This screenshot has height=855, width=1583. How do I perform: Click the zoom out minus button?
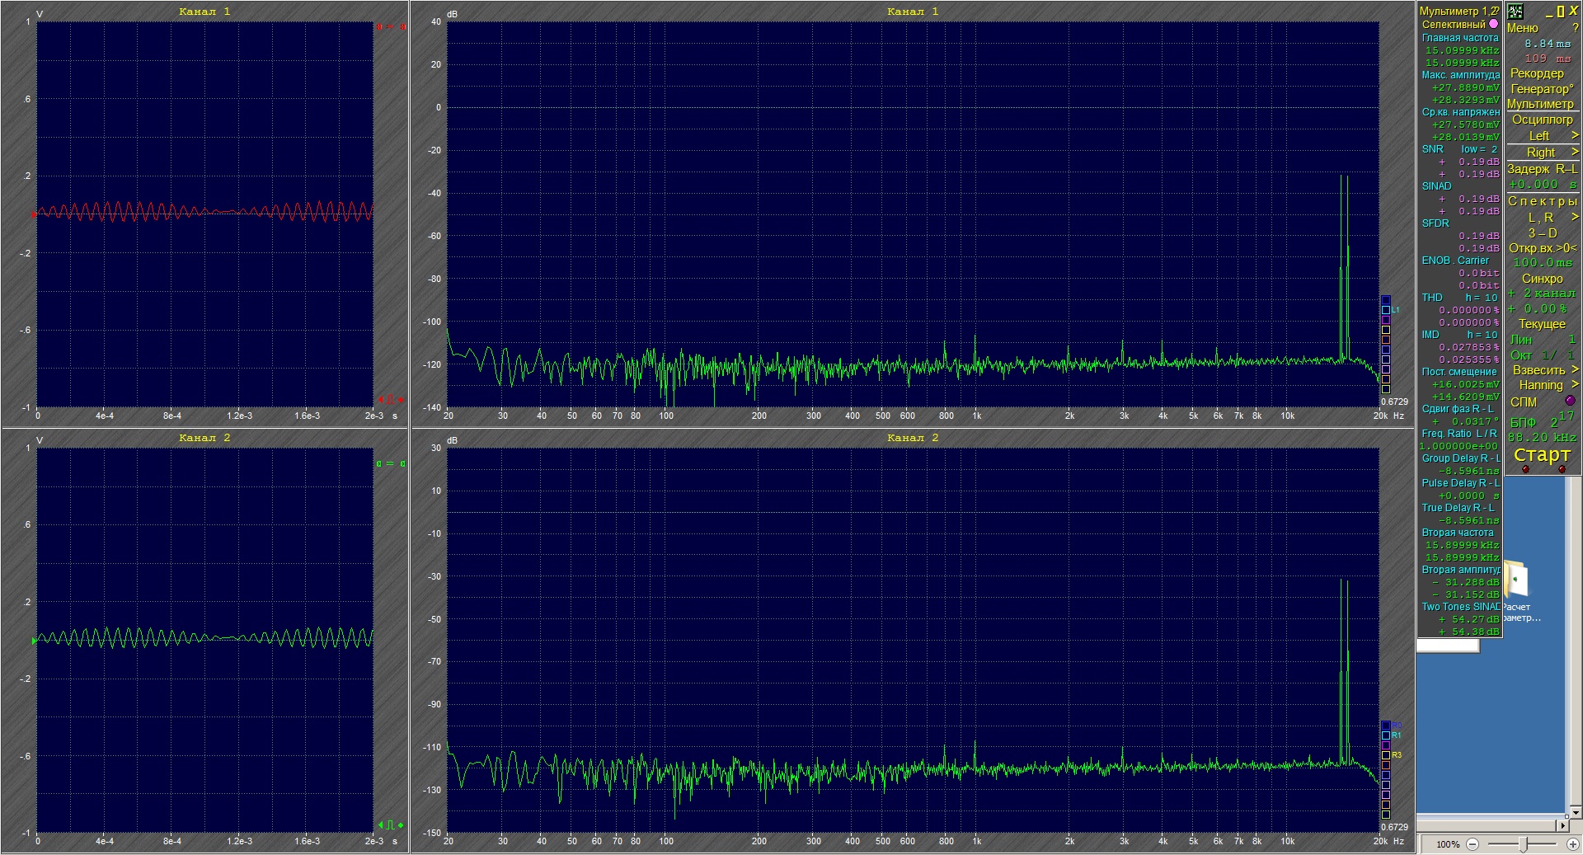1473,844
